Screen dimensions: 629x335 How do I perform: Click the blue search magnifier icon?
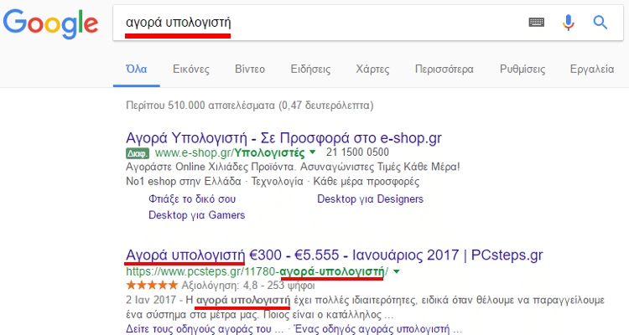pos(600,23)
